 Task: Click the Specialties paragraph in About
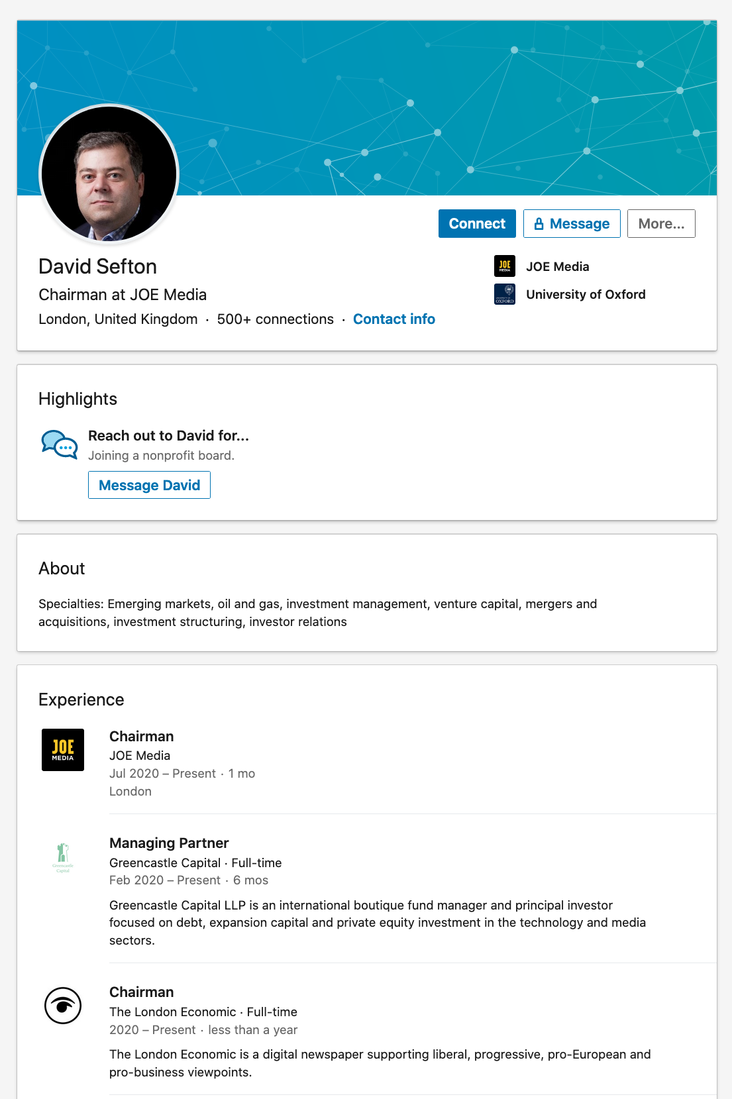tap(318, 613)
